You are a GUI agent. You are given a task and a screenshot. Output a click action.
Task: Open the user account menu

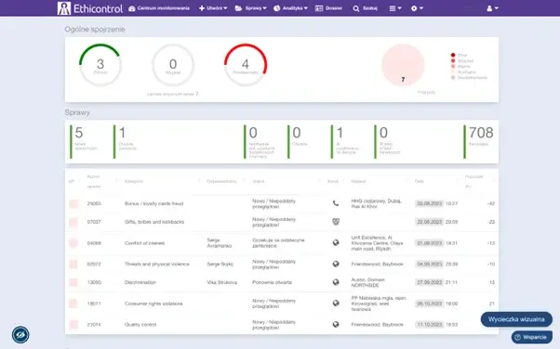tap(492, 8)
